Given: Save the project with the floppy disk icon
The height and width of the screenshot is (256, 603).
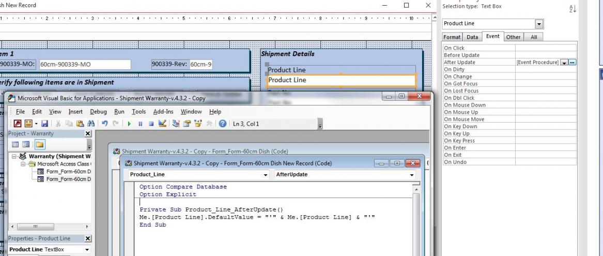Looking at the screenshot, I should coord(44,124).
